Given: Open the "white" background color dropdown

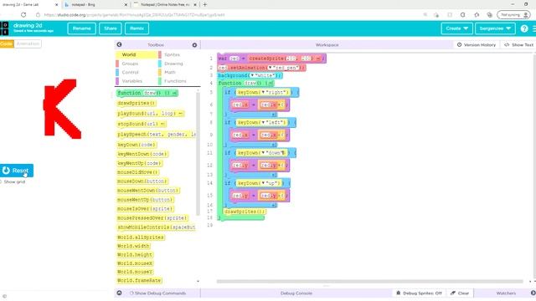Looking at the screenshot, I should [253, 75].
